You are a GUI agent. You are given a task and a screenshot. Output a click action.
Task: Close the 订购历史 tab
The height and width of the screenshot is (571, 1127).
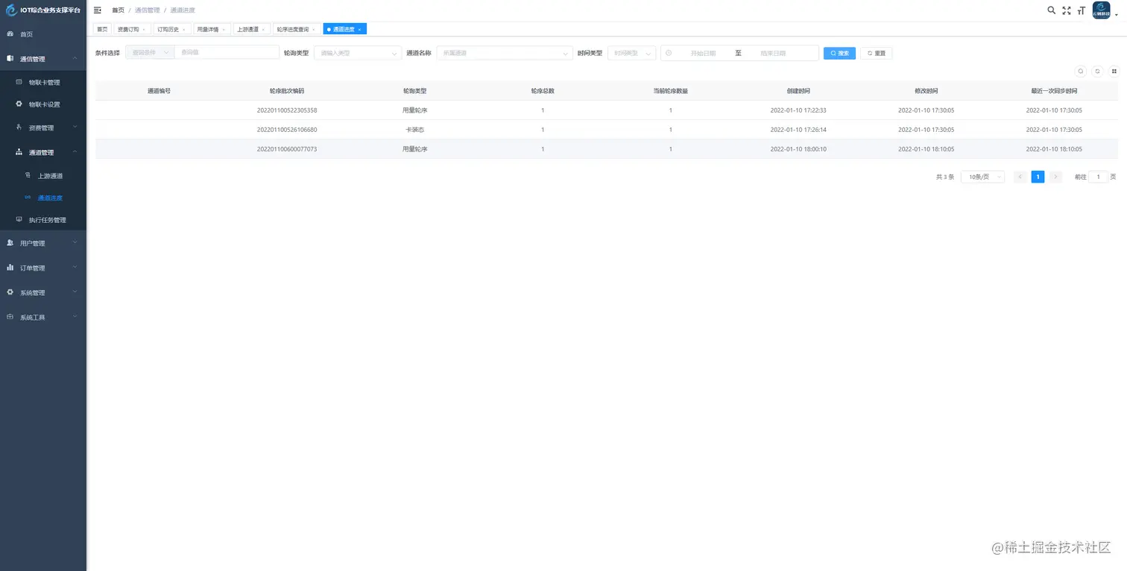tap(184, 30)
